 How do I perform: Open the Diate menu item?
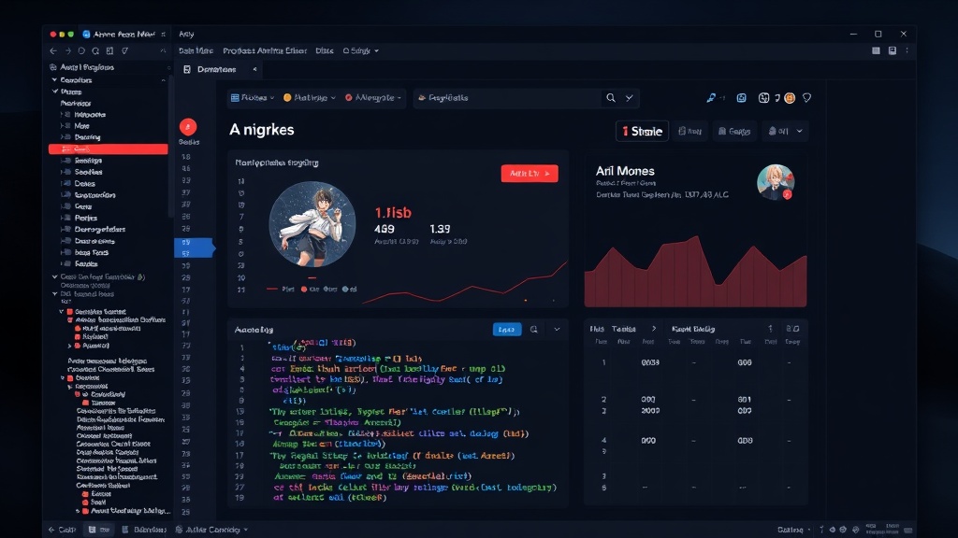point(325,50)
